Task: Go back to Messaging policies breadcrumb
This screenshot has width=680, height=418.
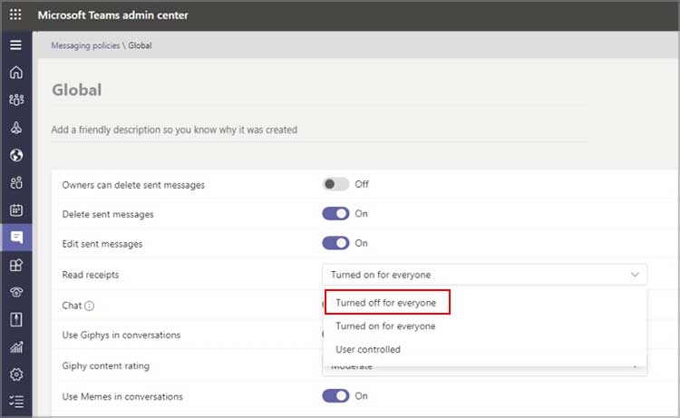Action: coord(85,45)
